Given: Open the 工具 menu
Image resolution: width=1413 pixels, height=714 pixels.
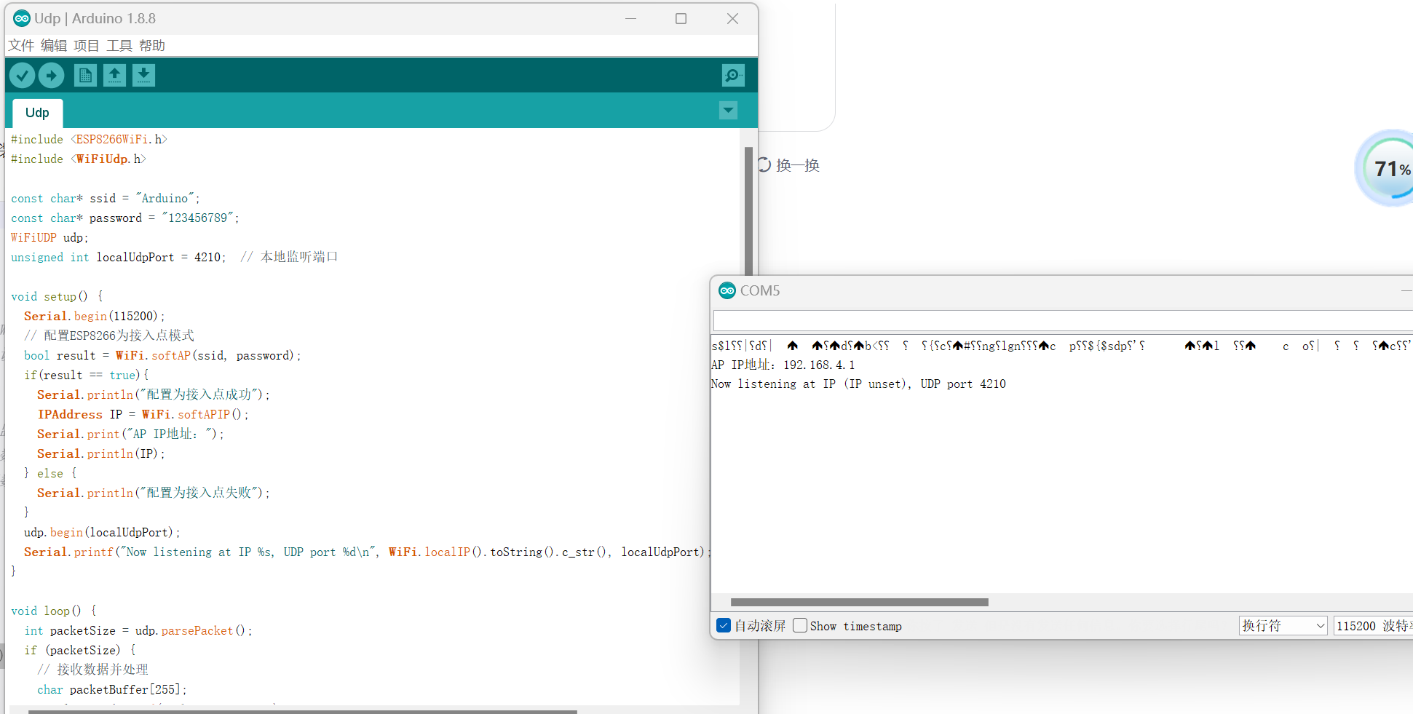Looking at the screenshot, I should tap(119, 46).
